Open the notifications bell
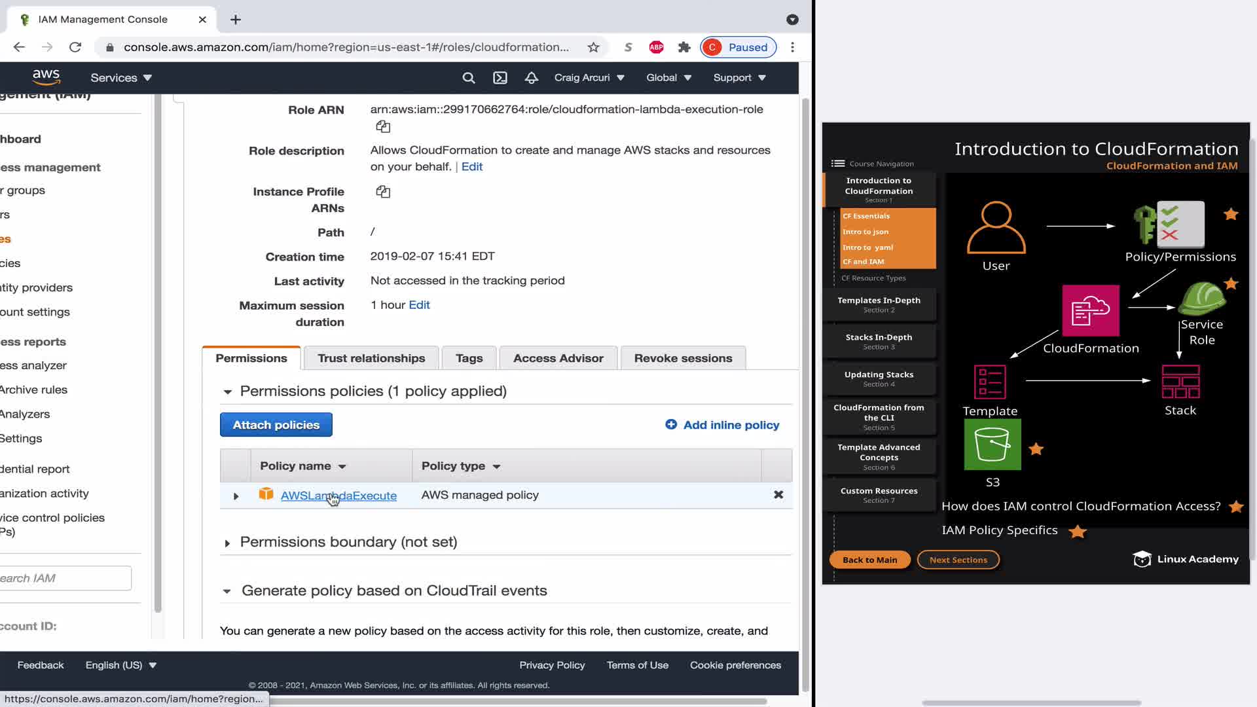The width and height of the screenshot is (1257, 707). pos(531,78)
